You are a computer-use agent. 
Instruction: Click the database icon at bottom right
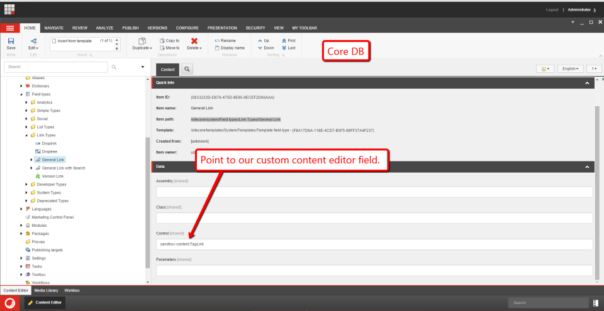(596, 303)
